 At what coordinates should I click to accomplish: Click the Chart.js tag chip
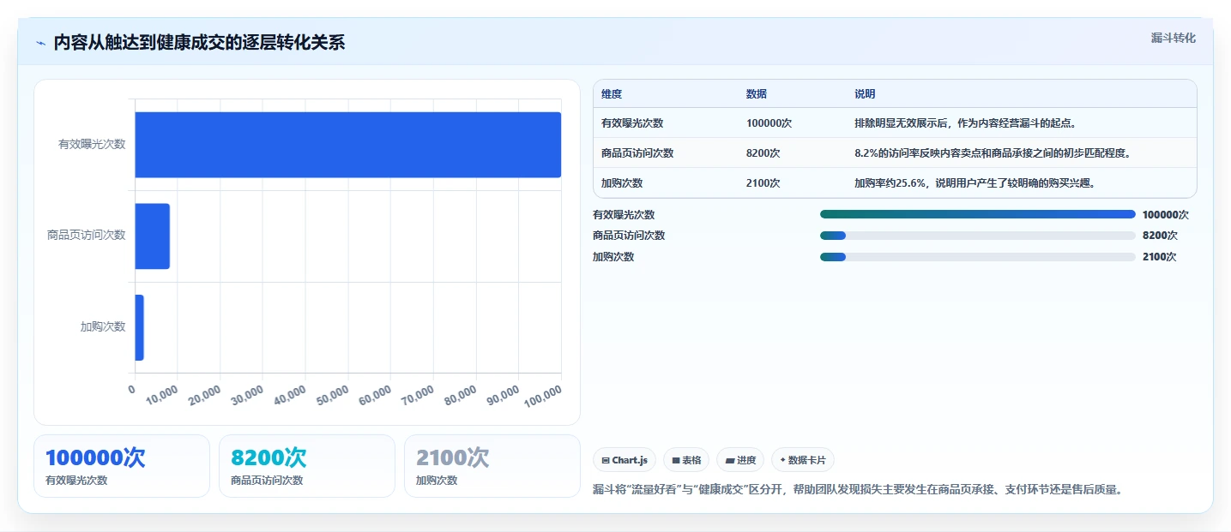coord(625,460)
